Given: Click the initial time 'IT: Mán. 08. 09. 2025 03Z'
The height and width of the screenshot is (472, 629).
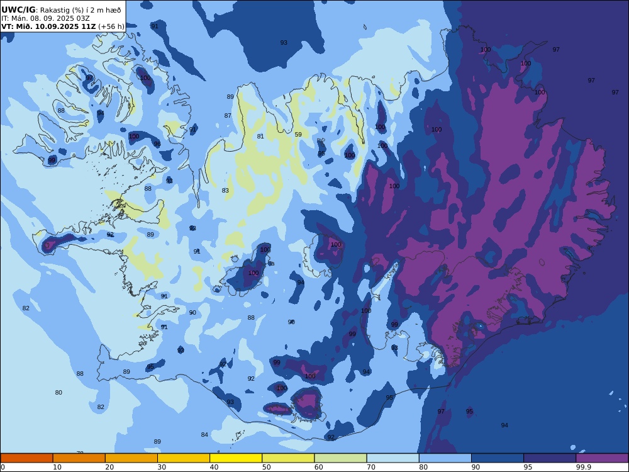Looking at the screenshot, I should tap(45, 18).
